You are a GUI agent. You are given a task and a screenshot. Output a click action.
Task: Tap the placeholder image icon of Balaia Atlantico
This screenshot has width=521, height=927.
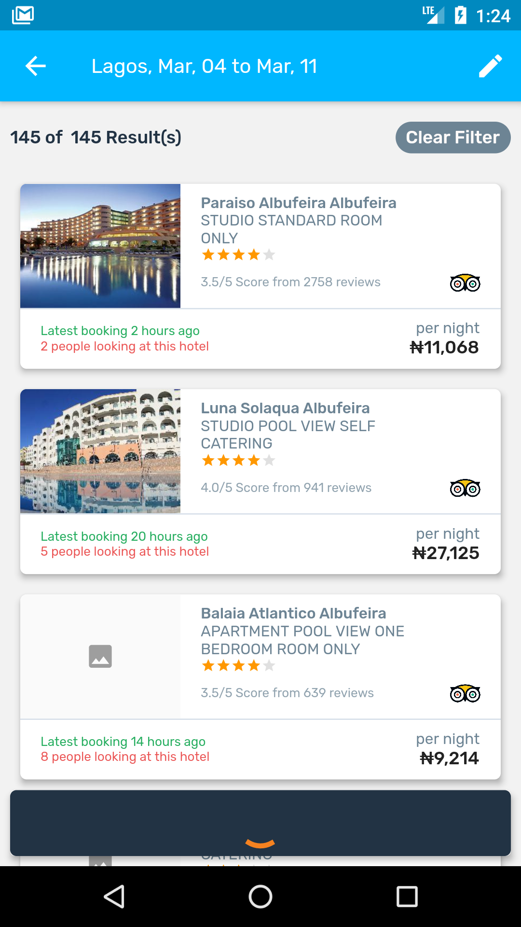(x=100, y=656)
